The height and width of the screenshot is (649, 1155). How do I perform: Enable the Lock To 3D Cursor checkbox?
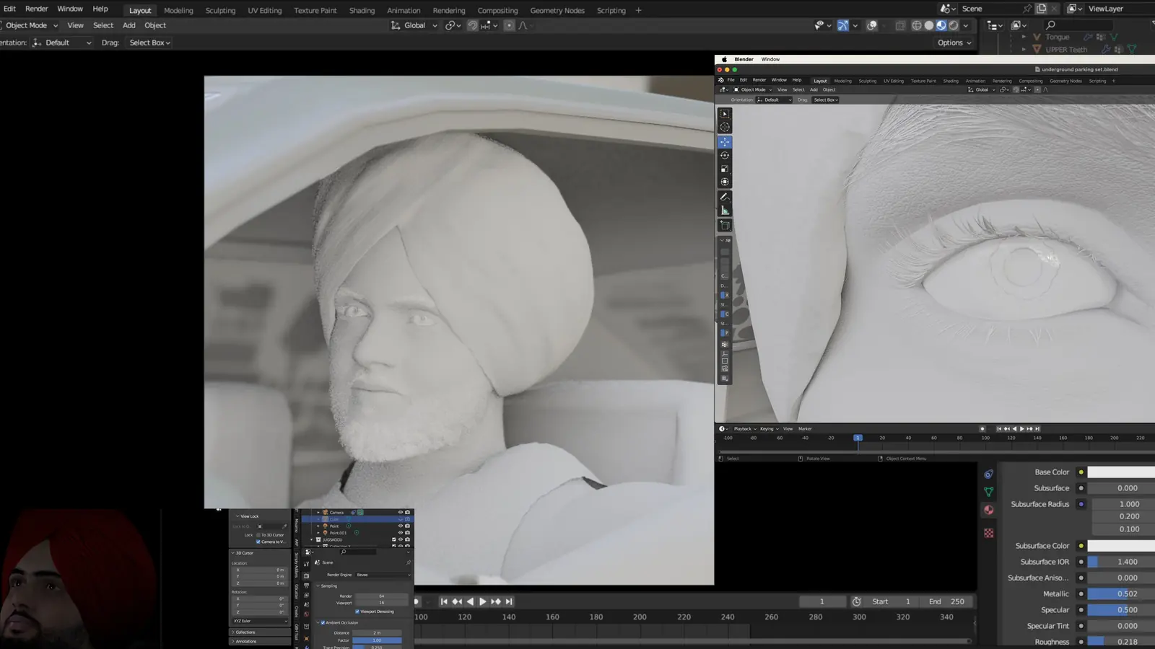(x=258, y=535)
